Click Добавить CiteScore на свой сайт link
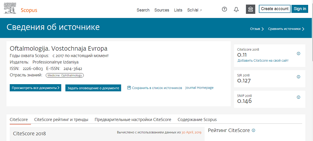The image size is (313, 141). coord(263,61)
